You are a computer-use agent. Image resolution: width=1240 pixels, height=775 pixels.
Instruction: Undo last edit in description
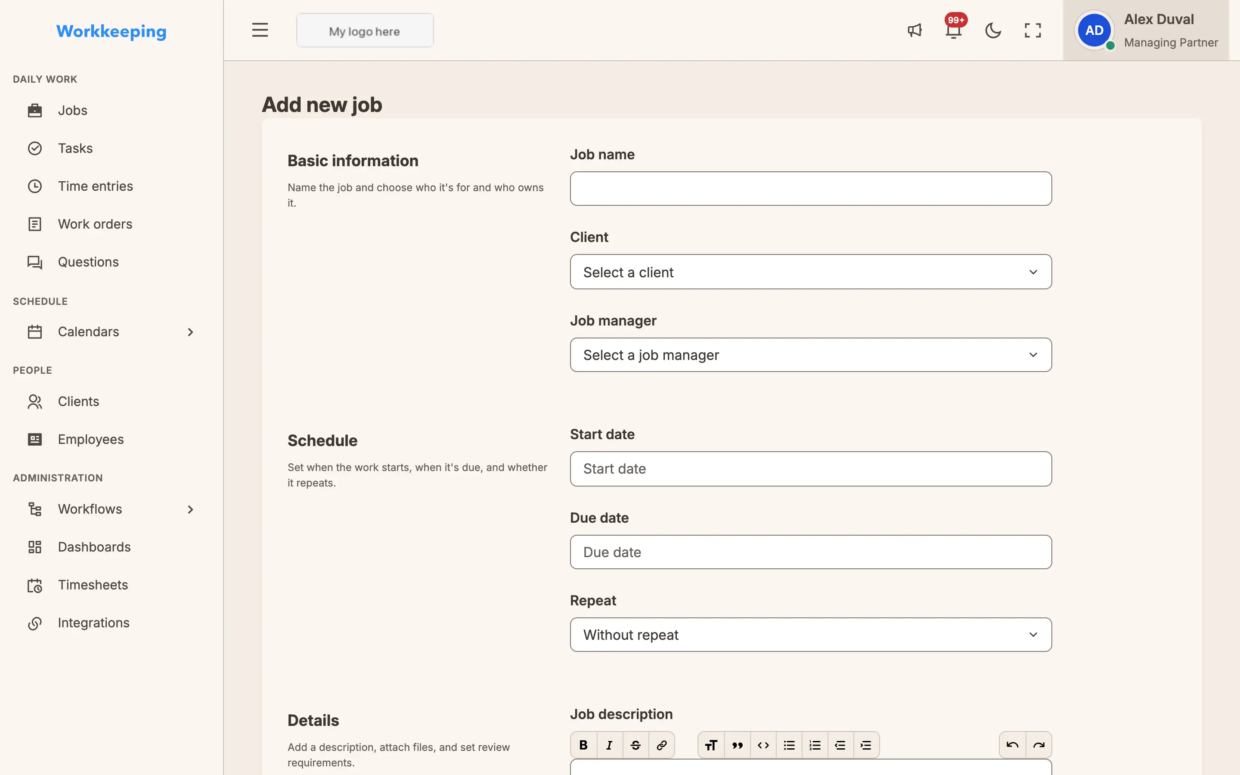1013,745
